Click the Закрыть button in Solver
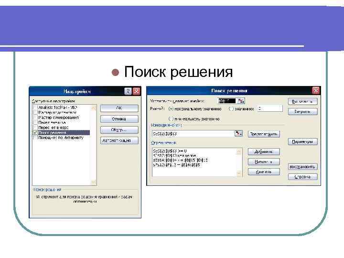This screenshot has width=344, height=258. [303, 111]
